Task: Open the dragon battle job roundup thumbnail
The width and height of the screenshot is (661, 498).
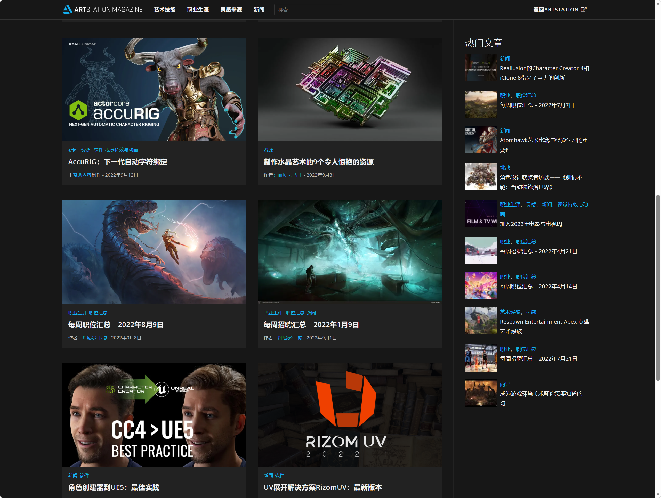Action: click(x=154, y=252)
